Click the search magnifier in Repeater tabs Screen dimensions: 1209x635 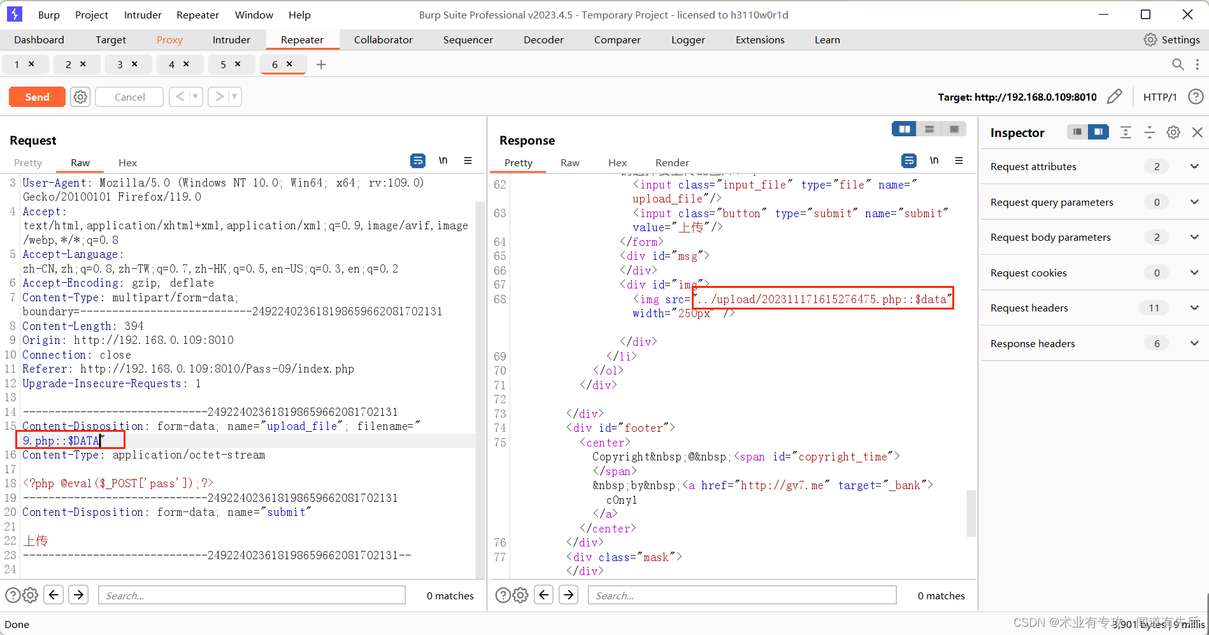click(1178, 64)
